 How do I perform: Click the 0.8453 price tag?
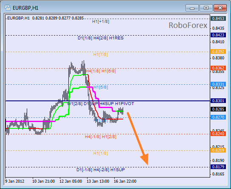(218, 19)
